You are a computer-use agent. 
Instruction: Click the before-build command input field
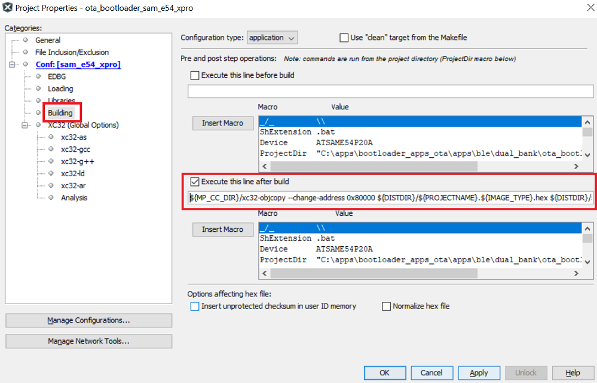coord(390,91)
